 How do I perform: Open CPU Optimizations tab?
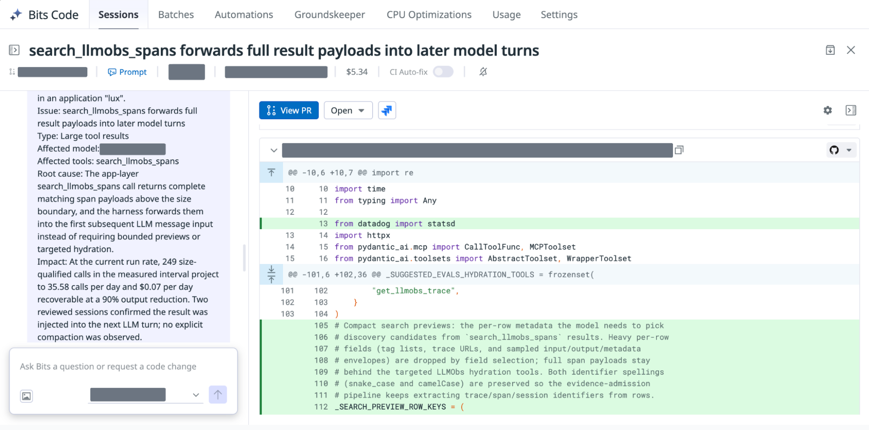429,14
